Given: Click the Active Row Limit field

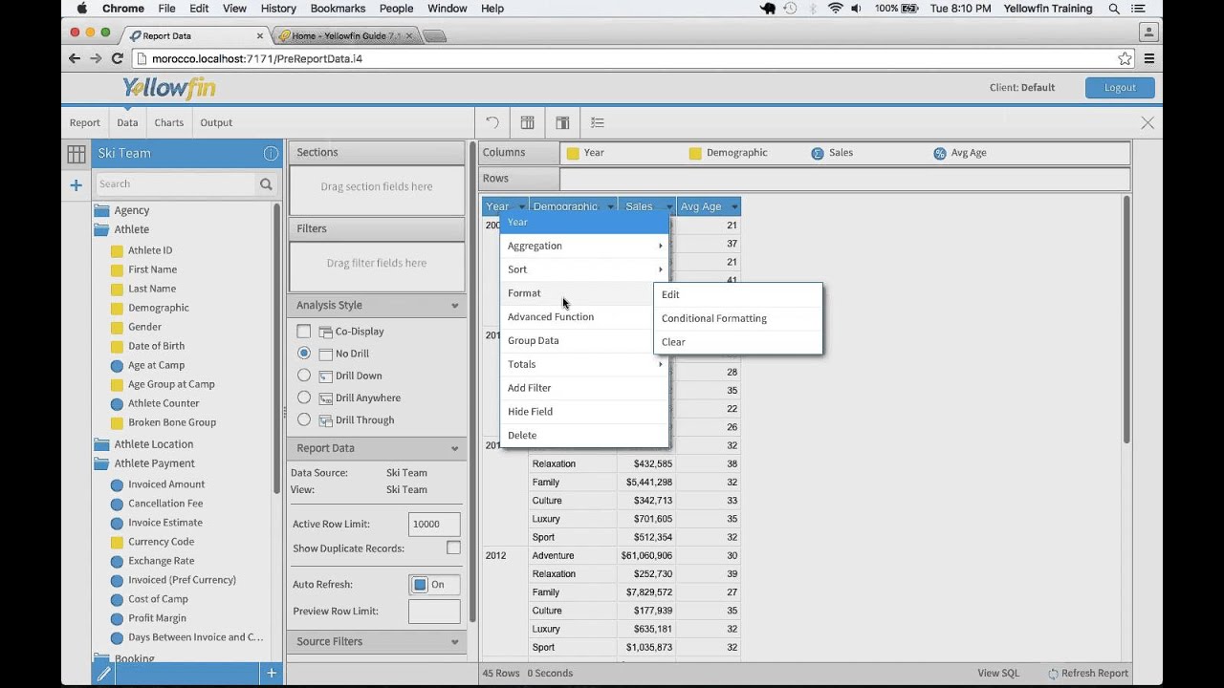Looking at the screenshot, I should click(434, 524).
